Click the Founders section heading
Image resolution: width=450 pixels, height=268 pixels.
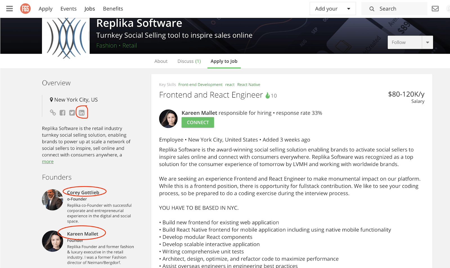point(57,177)
